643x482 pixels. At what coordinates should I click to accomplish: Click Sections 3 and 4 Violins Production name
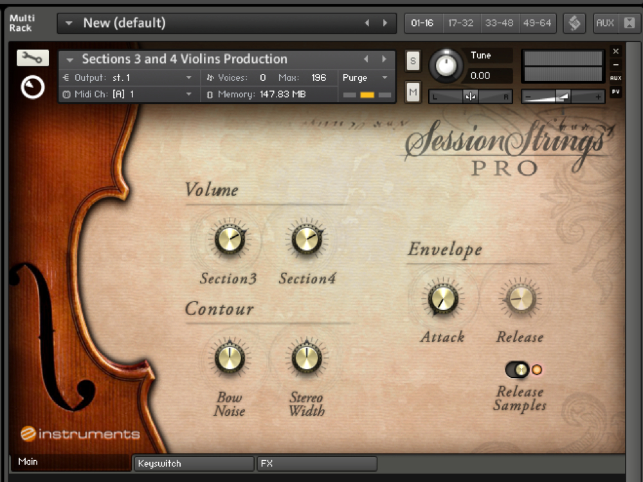click(x=185, y=59)
